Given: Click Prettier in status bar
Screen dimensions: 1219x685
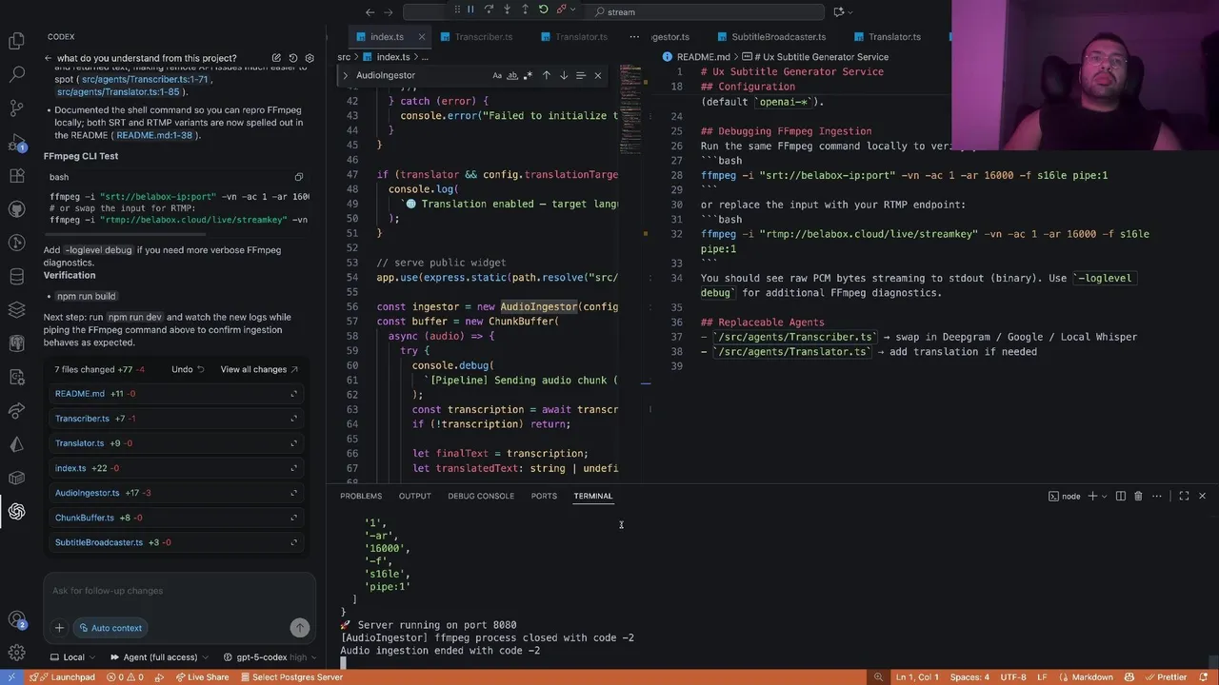Looking at the screenshot, I should tap(1165, 677).
